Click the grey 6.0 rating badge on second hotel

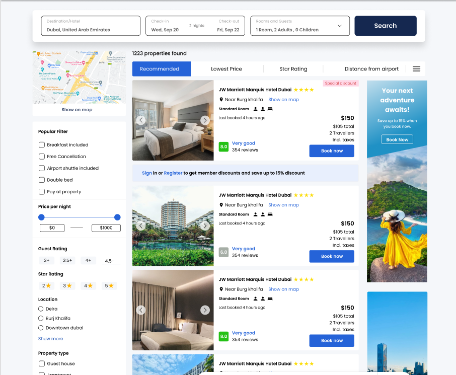[x=223, y=252]
